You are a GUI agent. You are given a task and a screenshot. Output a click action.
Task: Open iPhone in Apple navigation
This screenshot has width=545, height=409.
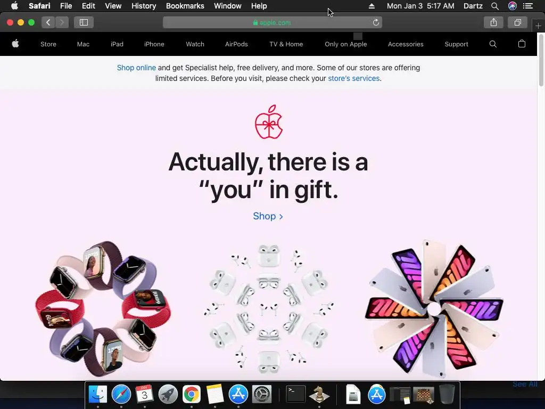[154, 44]
